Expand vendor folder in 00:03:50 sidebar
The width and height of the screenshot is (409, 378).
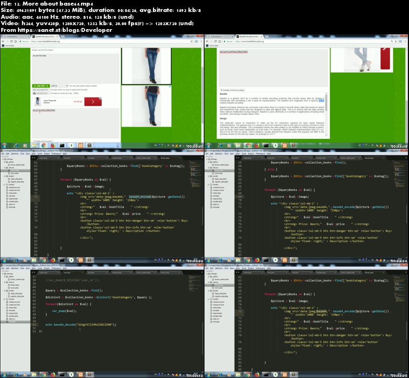click(x=208, y=299)
